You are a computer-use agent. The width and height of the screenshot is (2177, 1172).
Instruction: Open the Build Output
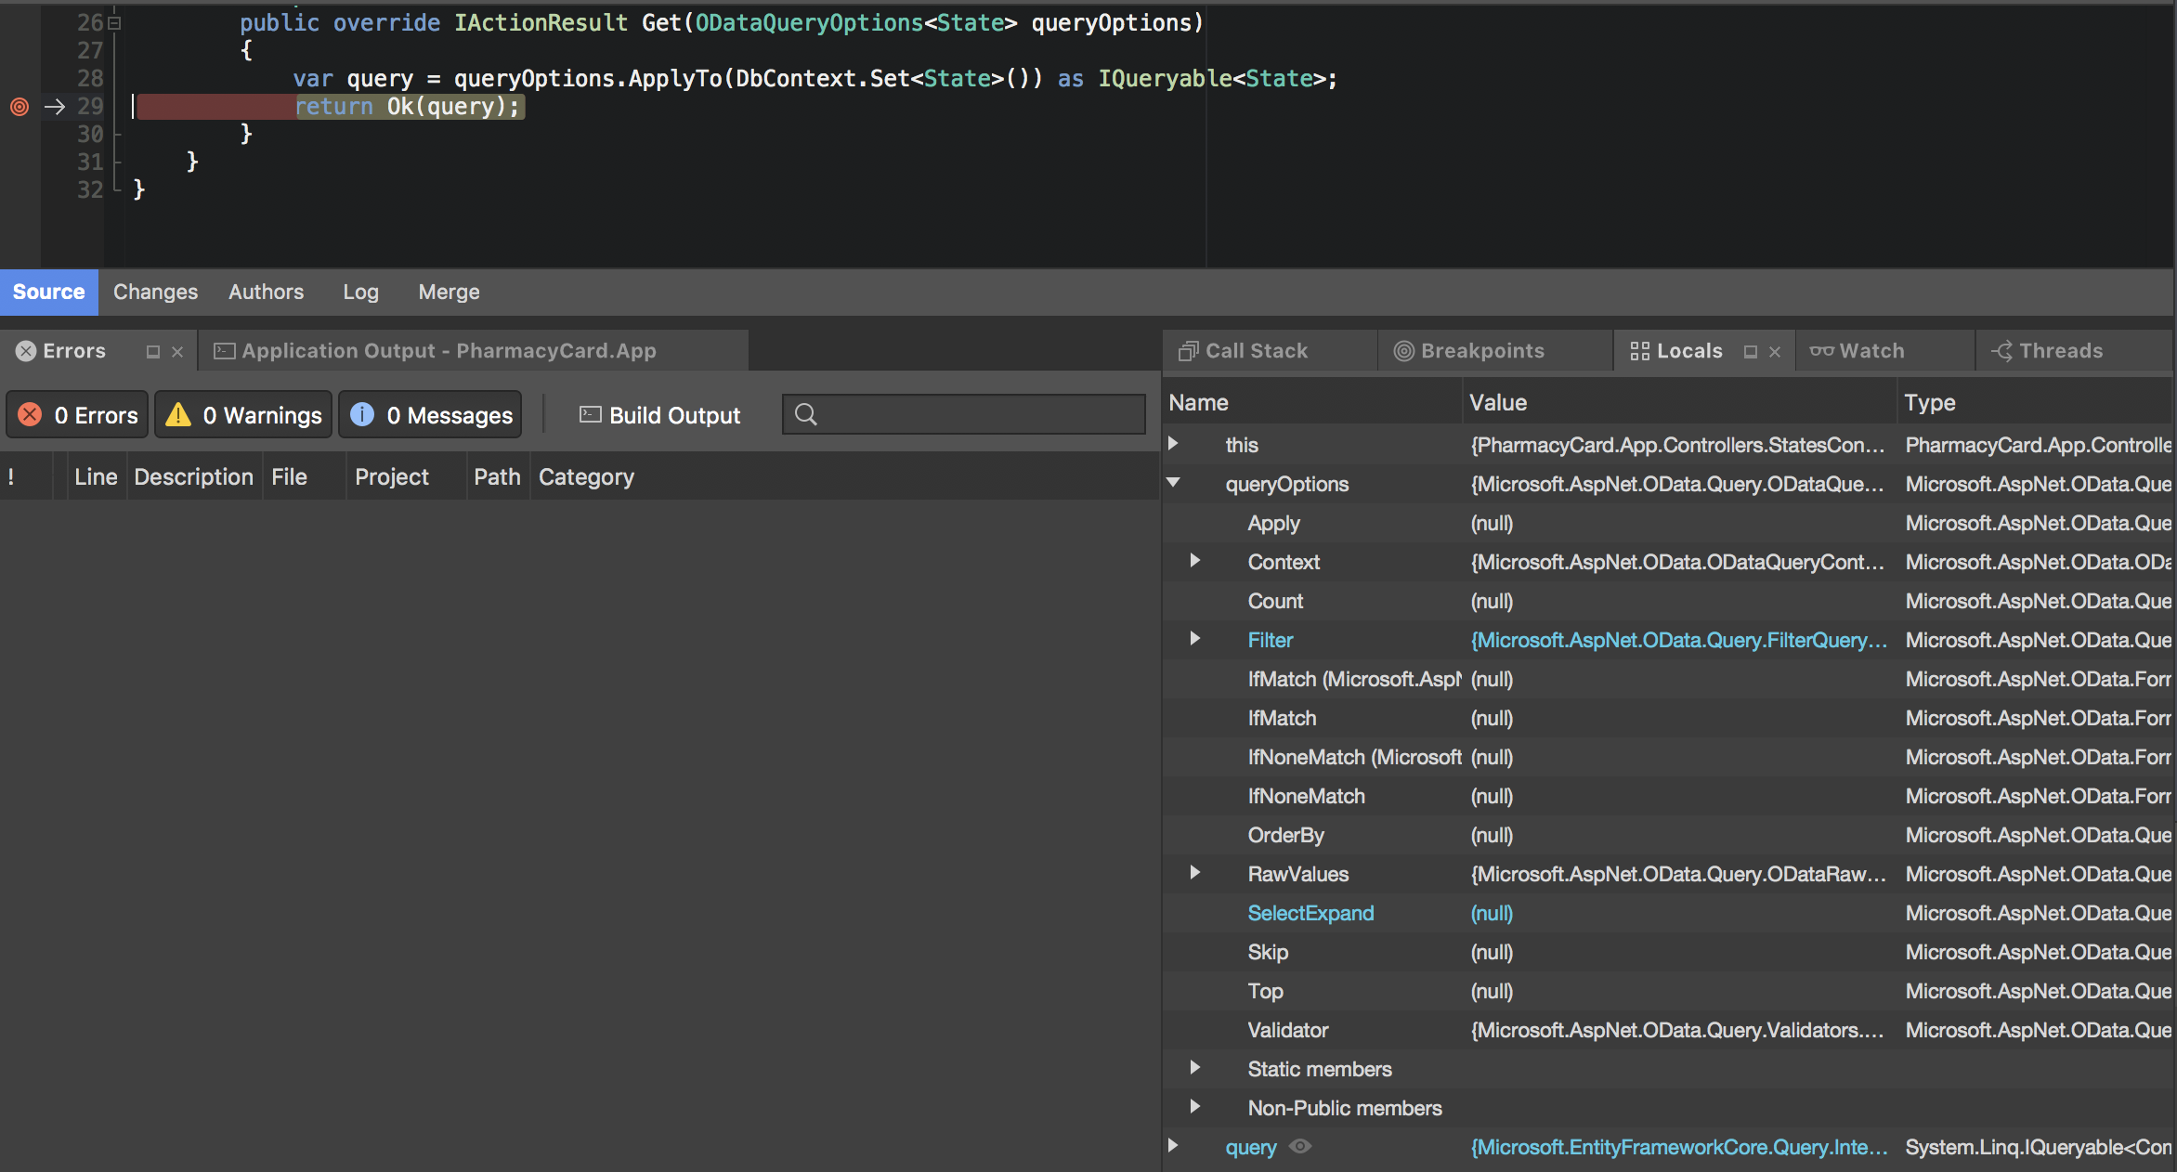coord(660,415)
